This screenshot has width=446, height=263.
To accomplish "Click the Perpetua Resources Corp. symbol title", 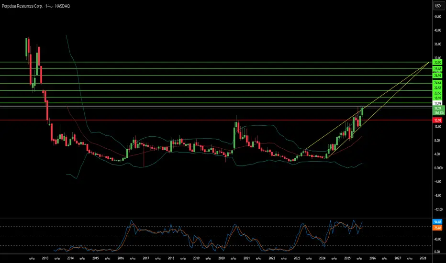I will coord(22,6).
